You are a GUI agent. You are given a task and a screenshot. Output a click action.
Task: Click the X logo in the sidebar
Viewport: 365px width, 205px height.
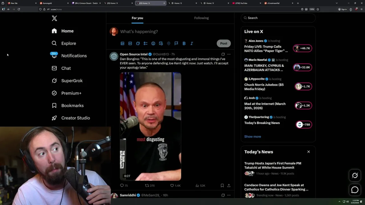tap(54, 19)
